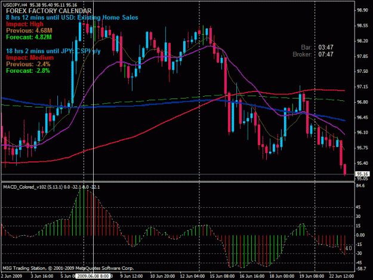The image size is (373, 280).
Task: Click the Bar time 03:47 value
Action: [326, 47]
